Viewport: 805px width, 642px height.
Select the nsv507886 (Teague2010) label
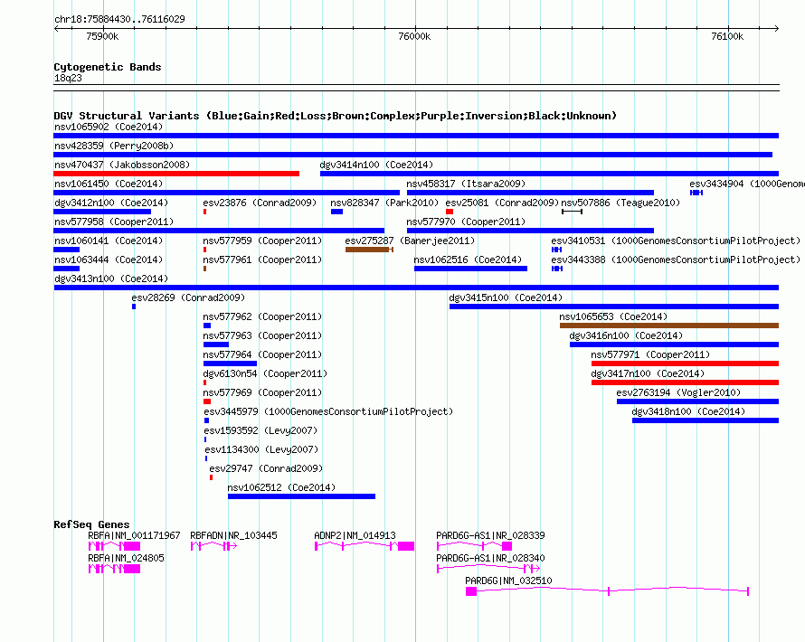point(620,203)
